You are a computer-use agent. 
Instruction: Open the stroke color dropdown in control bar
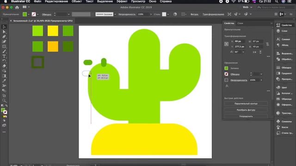(38, 14)
